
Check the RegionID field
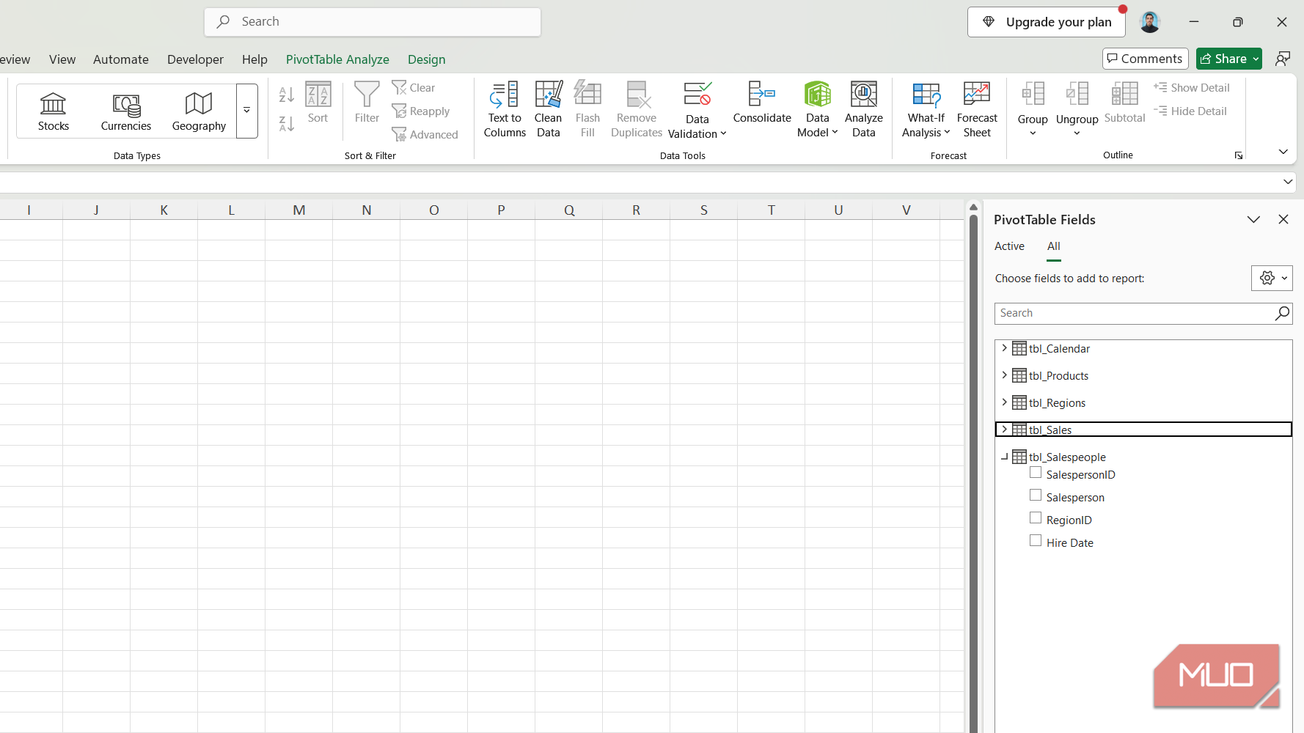pyautogui.click(x=1036, y=518)
